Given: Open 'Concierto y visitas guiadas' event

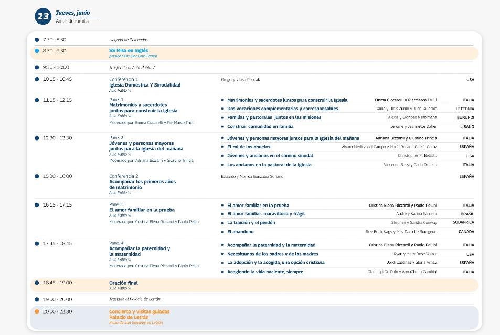Looking at the screenshot, I should (x=139, y=311).
